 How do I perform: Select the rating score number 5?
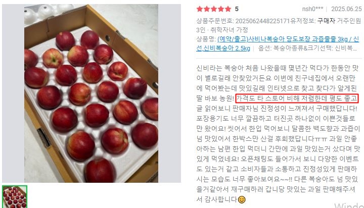(237, 9)
